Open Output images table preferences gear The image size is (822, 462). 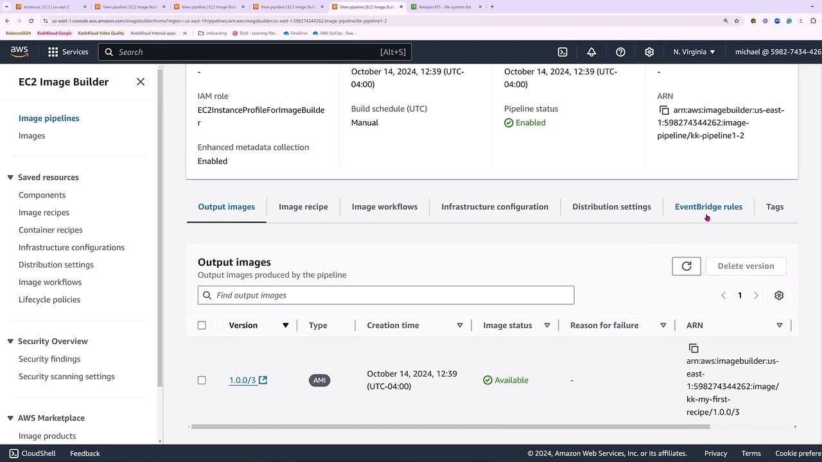(779, 295)
